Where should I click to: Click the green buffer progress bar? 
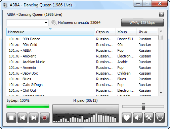click(x=28, y=106)
